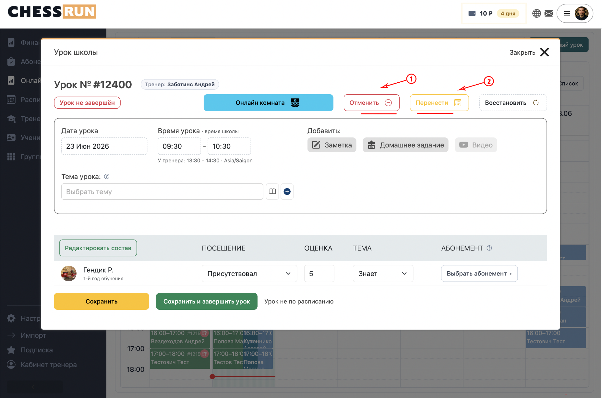Open the hamburger menu beside avatar
This screenshot has height=398, width=602.
point(567,13)
